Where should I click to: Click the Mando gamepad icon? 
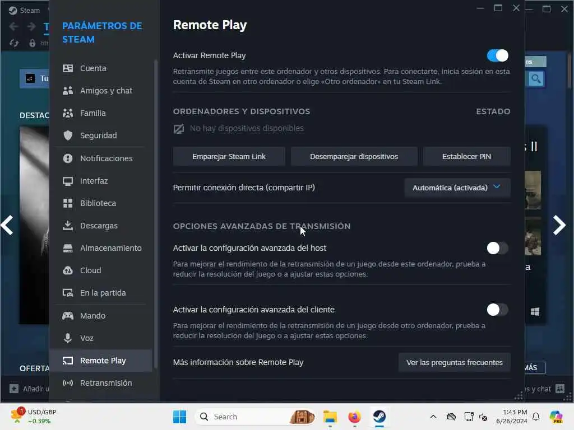(68, 316)
